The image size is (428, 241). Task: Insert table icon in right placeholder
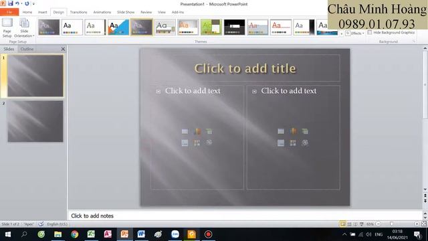tap(281, 131)
